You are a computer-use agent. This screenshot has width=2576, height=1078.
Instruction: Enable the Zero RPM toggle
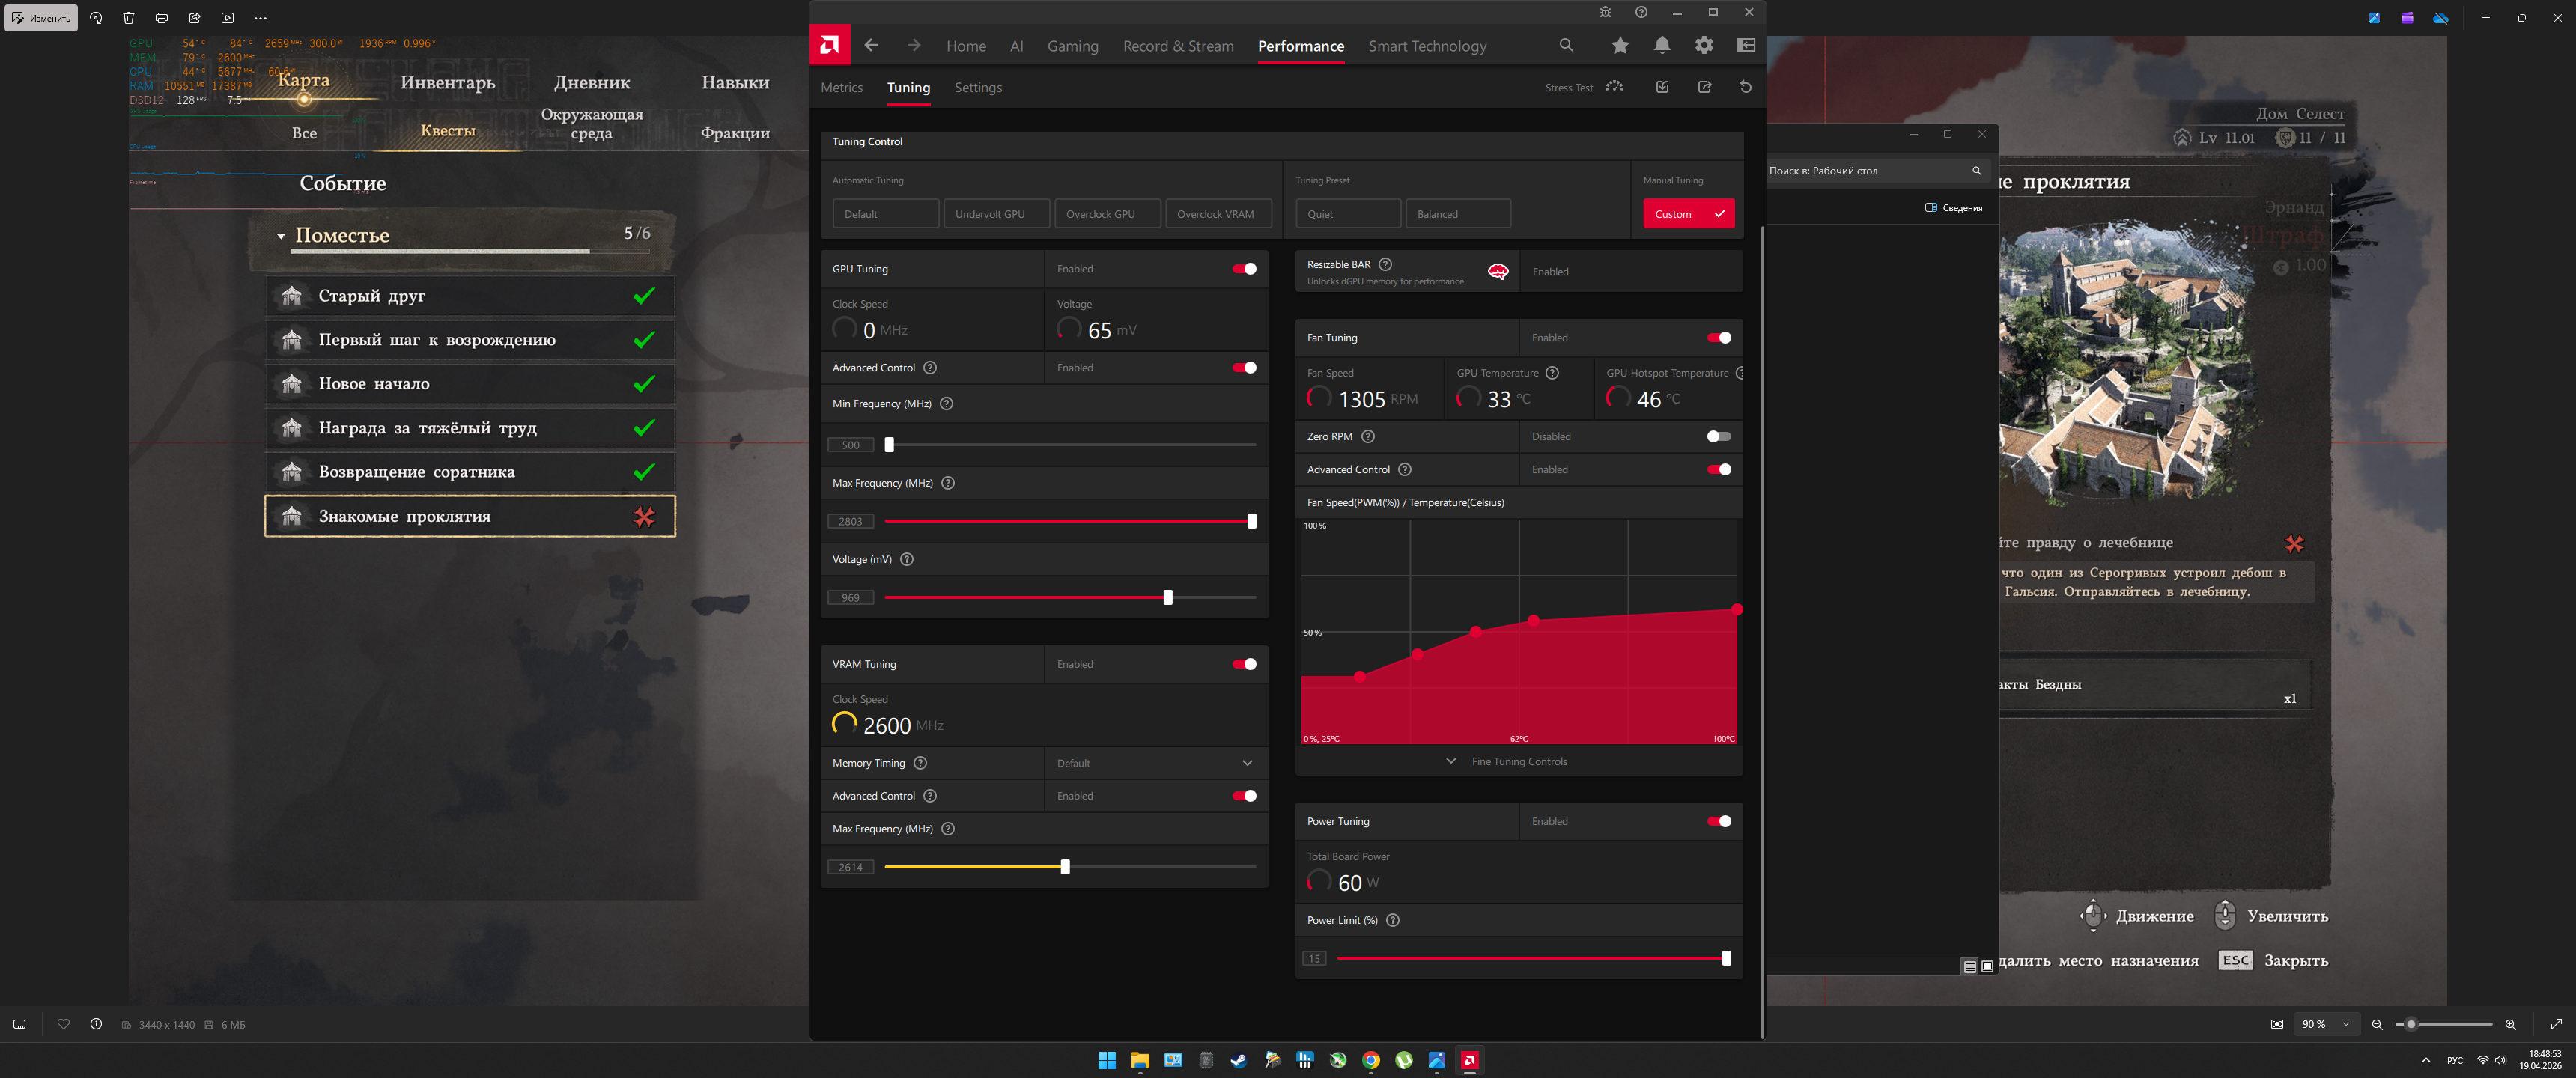(x=1718, y=437)
